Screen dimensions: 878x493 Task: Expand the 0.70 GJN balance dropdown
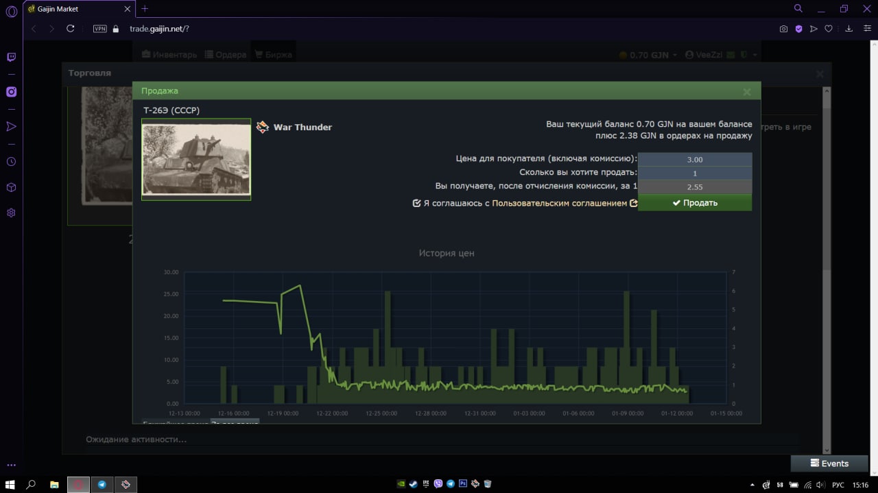coord(648,55)
